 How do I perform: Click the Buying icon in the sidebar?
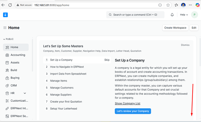tap(7, 78)
